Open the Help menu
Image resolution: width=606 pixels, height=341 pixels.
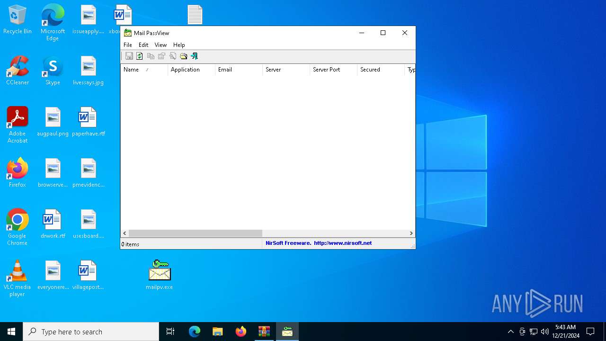[x=179, y=45]
